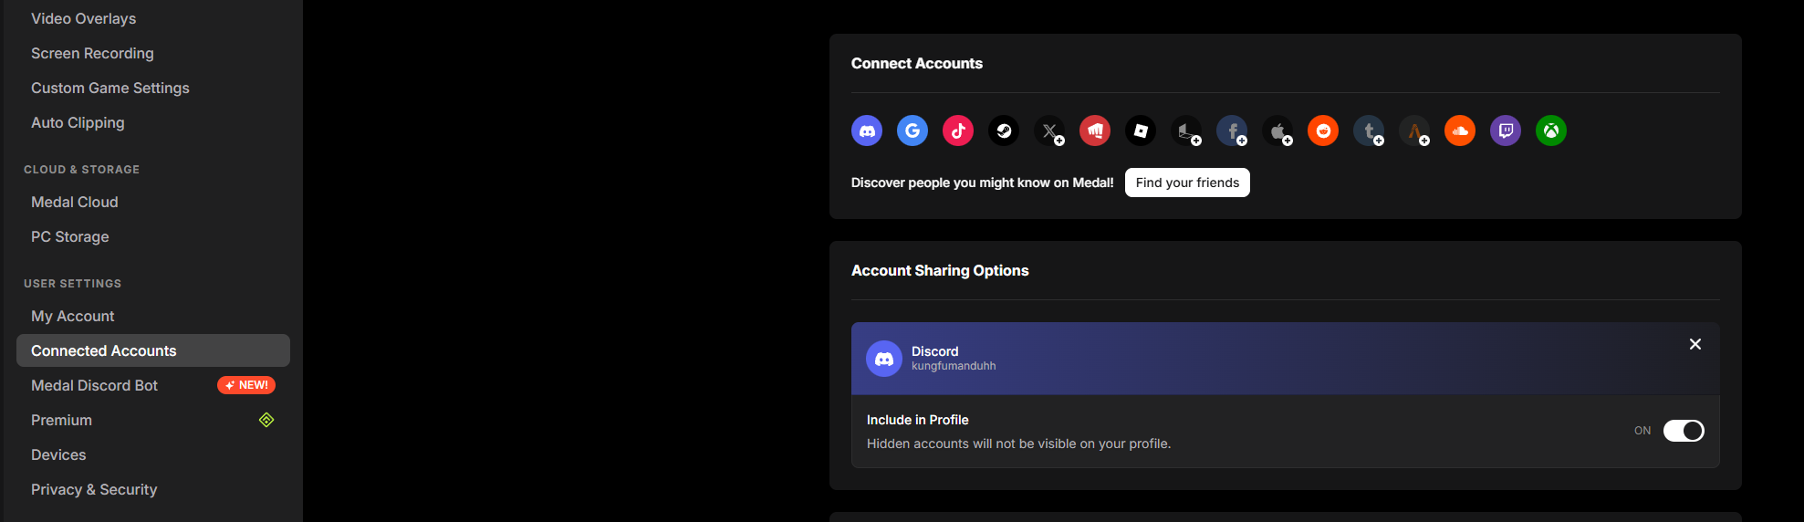Click the Google account icon
The image size is (1804, 522).
click(912, 130)
